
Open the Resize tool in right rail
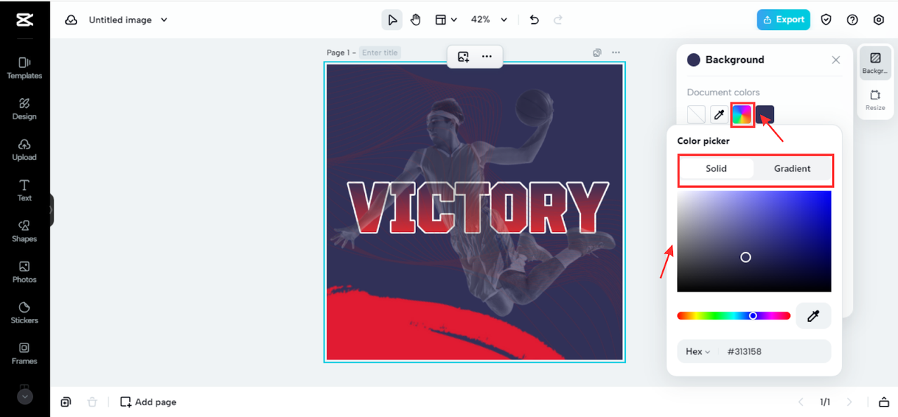[x=875, y=100]
